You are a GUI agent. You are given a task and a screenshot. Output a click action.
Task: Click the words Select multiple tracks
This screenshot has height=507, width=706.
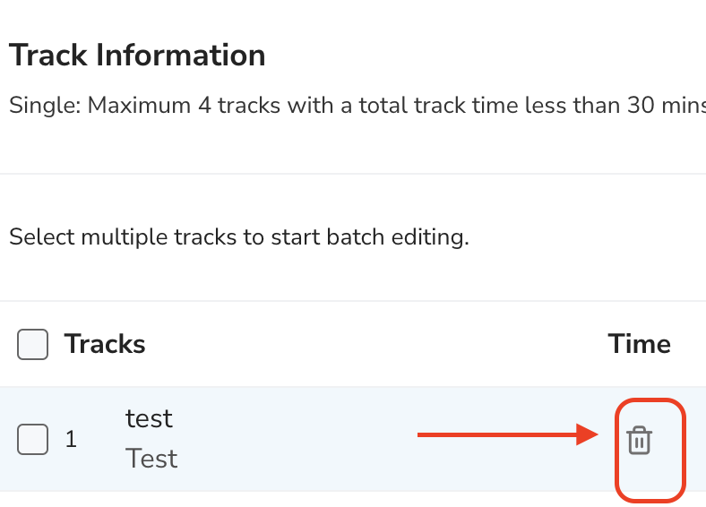123,236
